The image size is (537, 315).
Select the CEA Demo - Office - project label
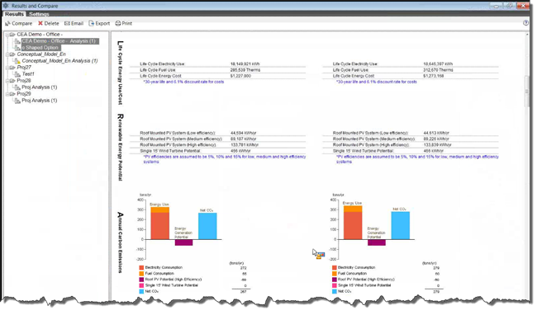pyautogui.click(x=40, y=35)
